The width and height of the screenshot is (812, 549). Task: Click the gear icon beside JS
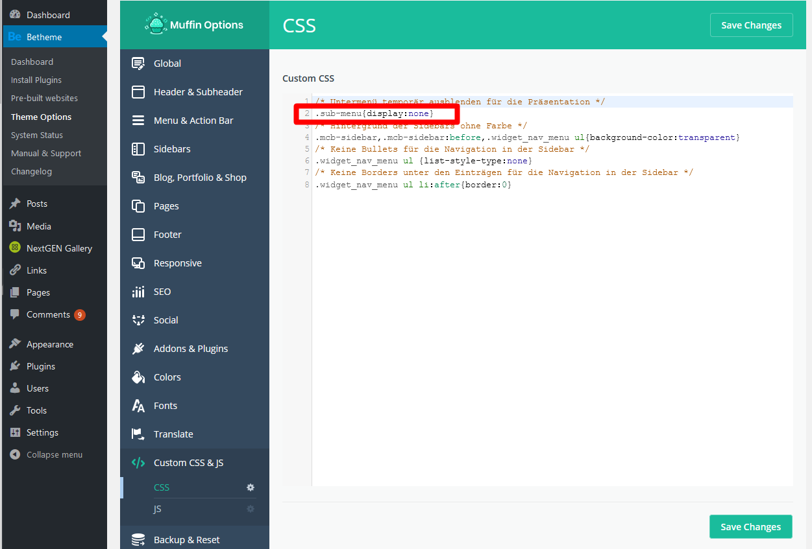pyautogui.click(x=251, y=509)
